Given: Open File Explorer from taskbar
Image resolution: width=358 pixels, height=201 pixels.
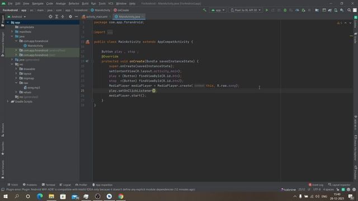Looking at the screenshot, I should pos(51,197).
